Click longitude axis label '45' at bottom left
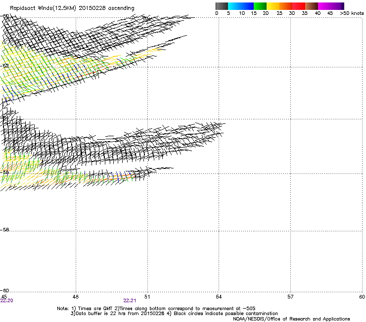 click(x=4, y=297)
